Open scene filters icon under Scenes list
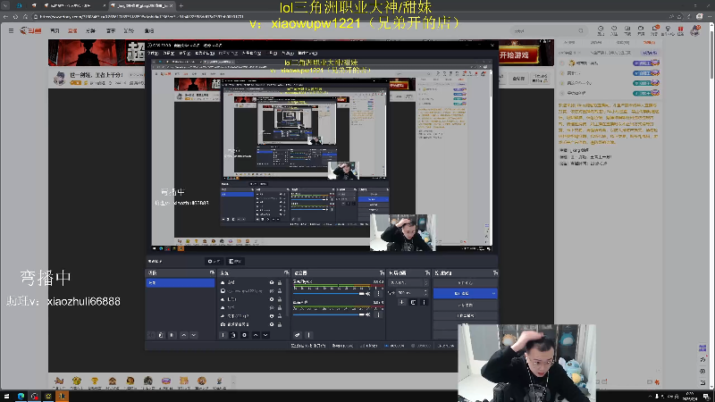 pos(172,335)
